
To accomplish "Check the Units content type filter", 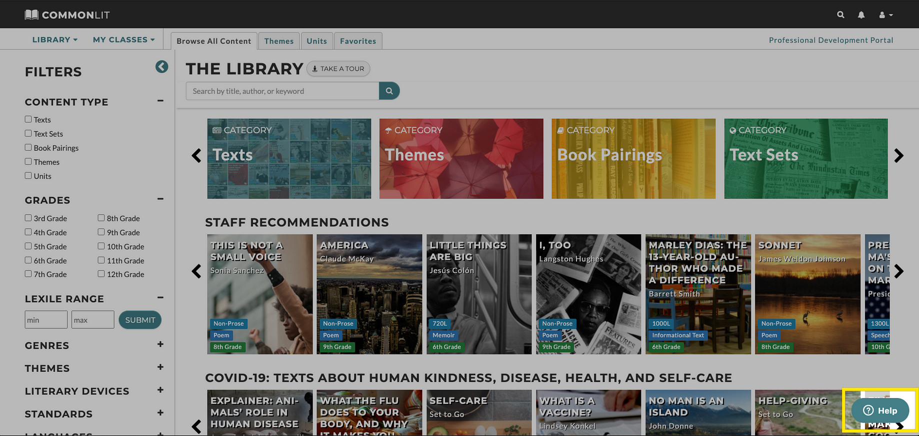I will coord(28,175).
